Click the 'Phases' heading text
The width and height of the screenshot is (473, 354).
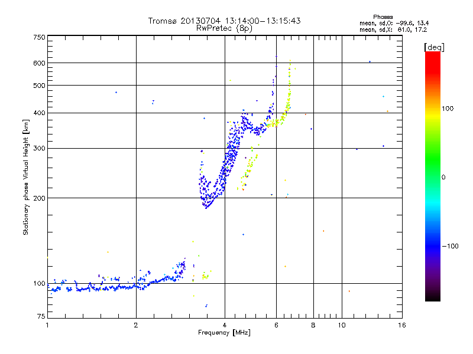(383, 17)
